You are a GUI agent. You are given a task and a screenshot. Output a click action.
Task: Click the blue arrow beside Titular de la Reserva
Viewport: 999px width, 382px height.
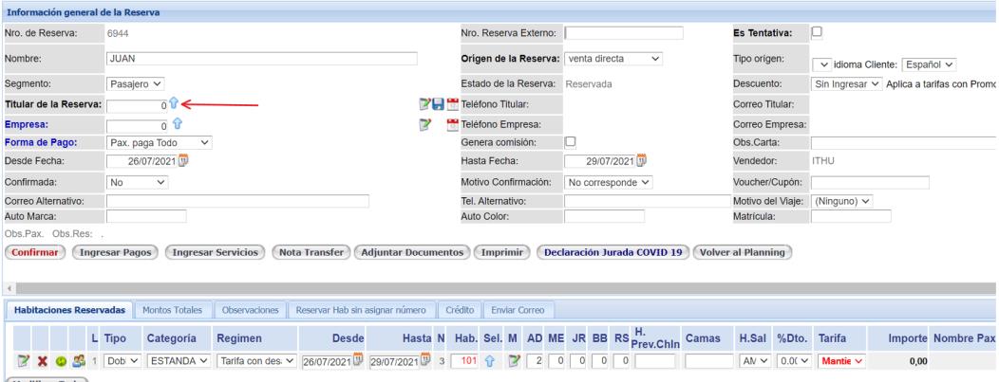(174, 103)
